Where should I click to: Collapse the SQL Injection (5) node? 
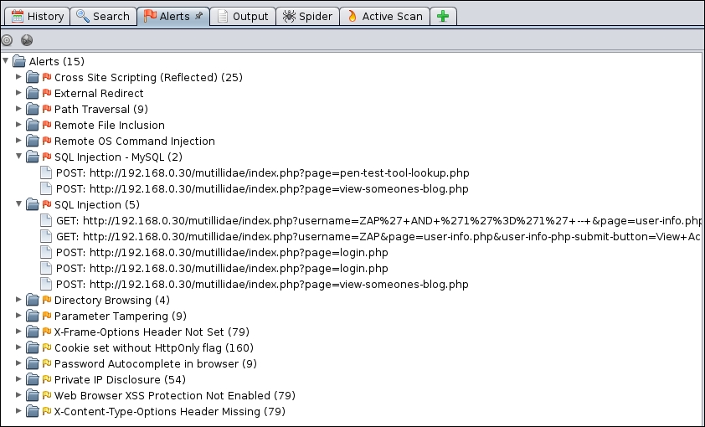coord(18,204)
